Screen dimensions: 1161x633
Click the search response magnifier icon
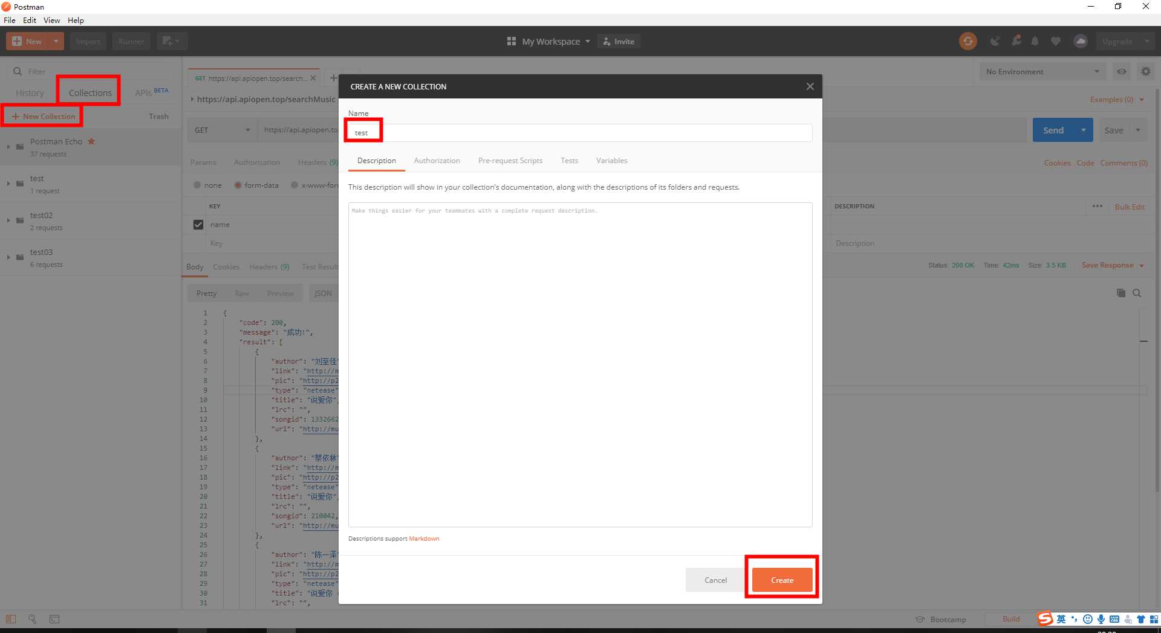(x=1137, y=293)
